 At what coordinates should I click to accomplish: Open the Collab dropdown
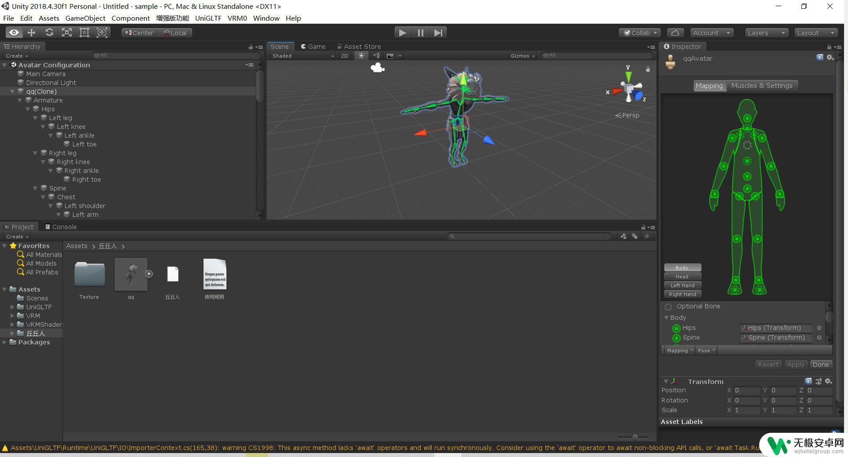[640, 33]
